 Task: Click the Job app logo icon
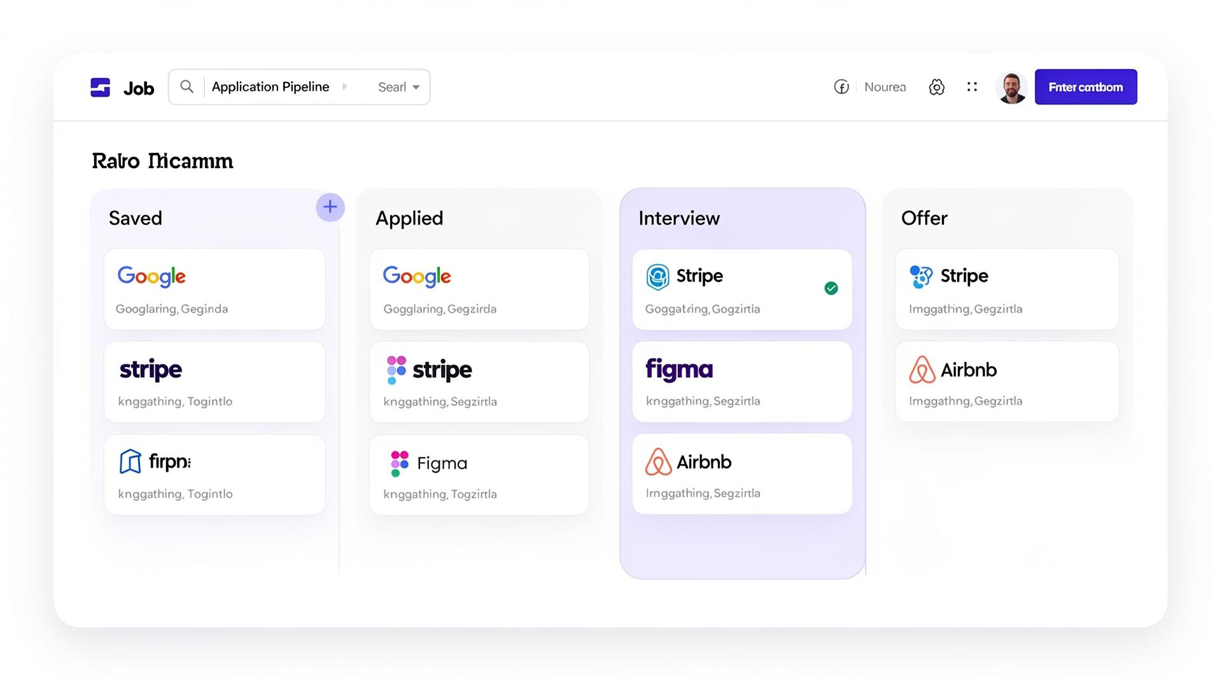100,87
